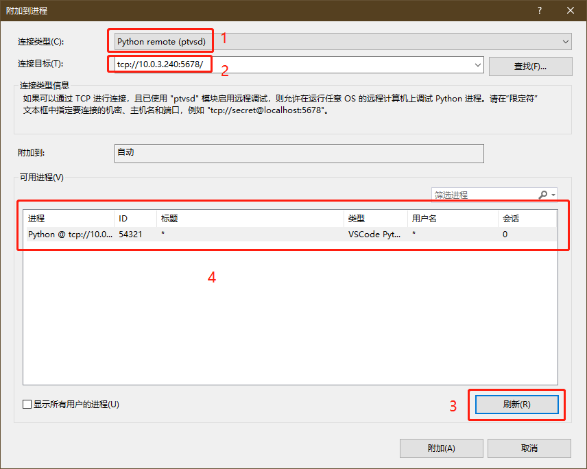
Task: Click the help question mark icon
Action: 540,10
